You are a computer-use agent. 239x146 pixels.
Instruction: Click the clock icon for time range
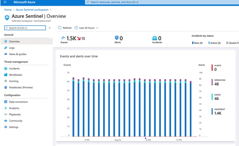click(x=76, y=28)
